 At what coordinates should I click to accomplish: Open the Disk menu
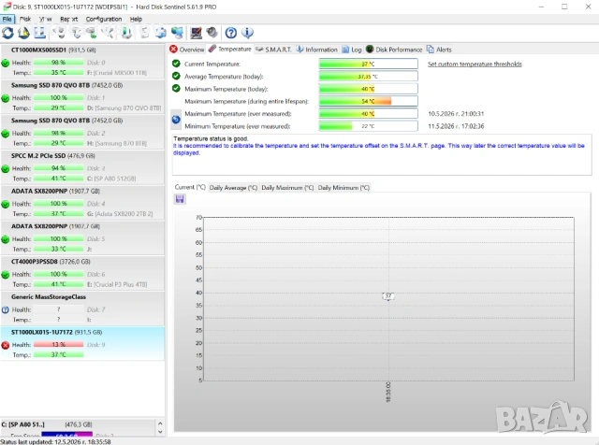coord(25,19)
